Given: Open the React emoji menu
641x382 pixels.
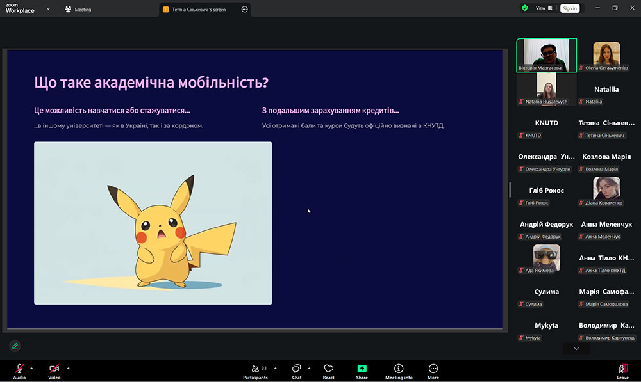Looking at the screenshot, I should pos(328,370).
